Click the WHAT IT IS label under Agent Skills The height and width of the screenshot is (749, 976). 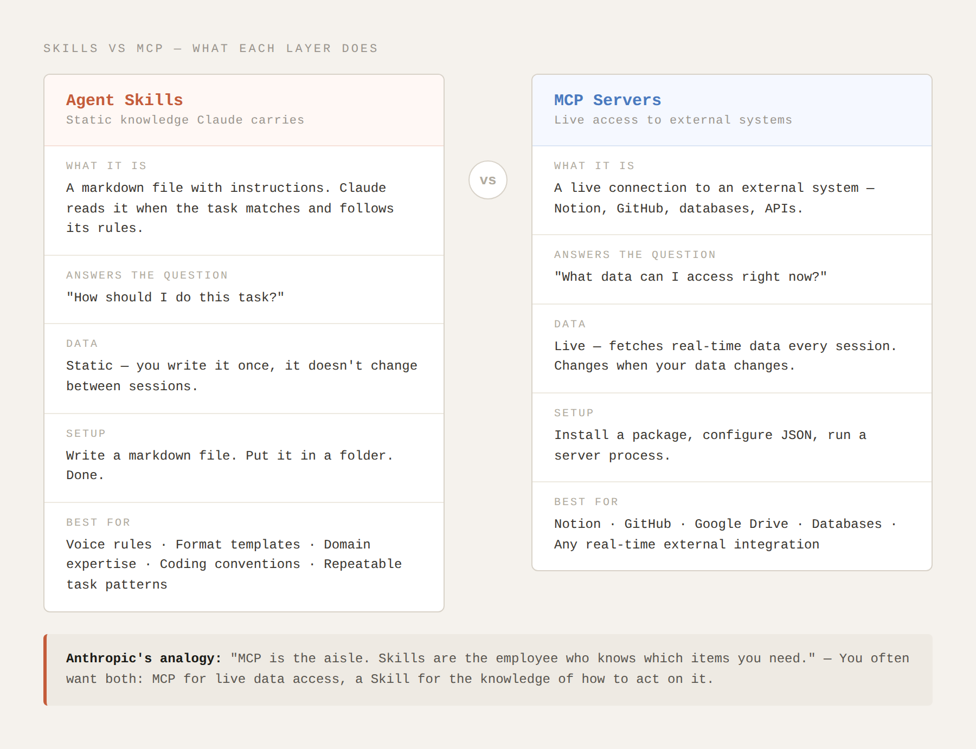(106, 166)
